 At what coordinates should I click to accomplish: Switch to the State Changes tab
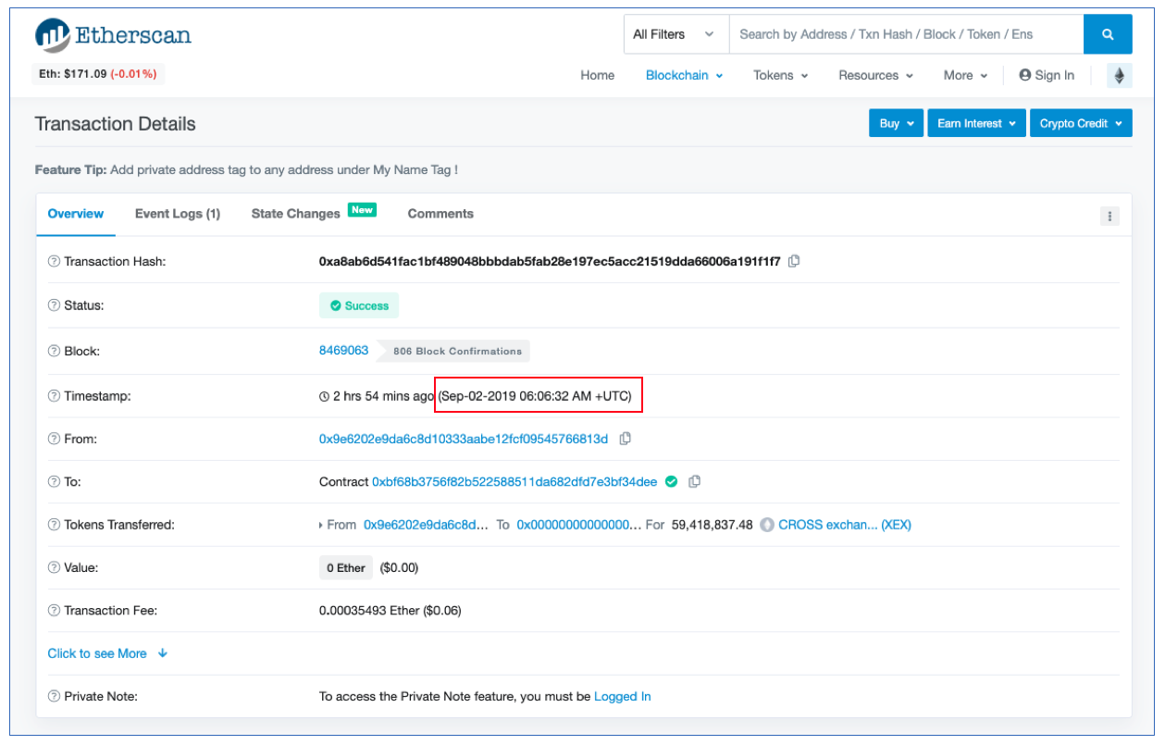click(x=296, y=214)
